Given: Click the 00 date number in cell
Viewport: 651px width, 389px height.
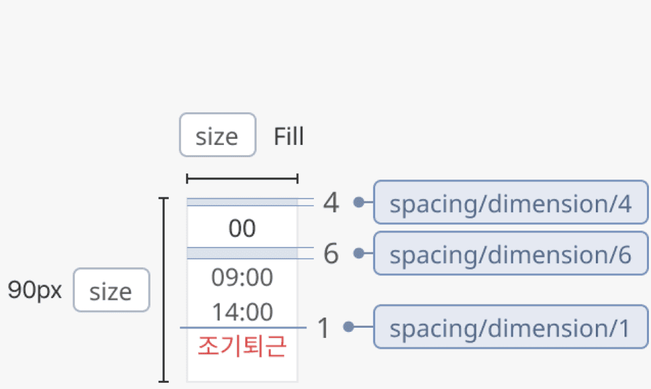Looking at the screenshot, I should pos(242,229).
